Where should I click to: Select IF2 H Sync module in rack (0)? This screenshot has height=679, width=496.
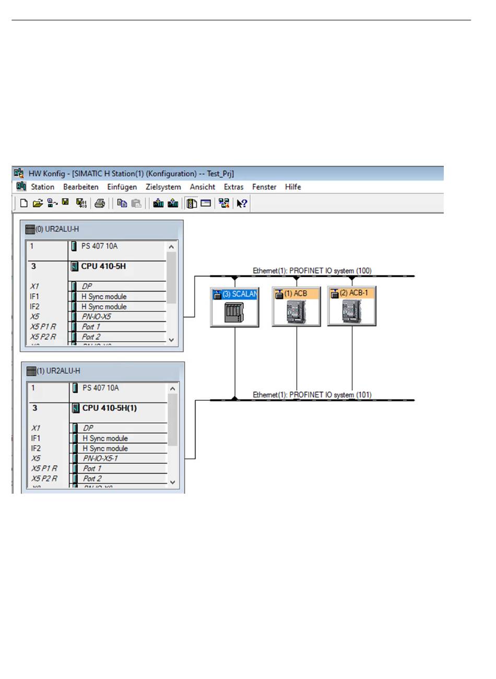click(96, 306)
